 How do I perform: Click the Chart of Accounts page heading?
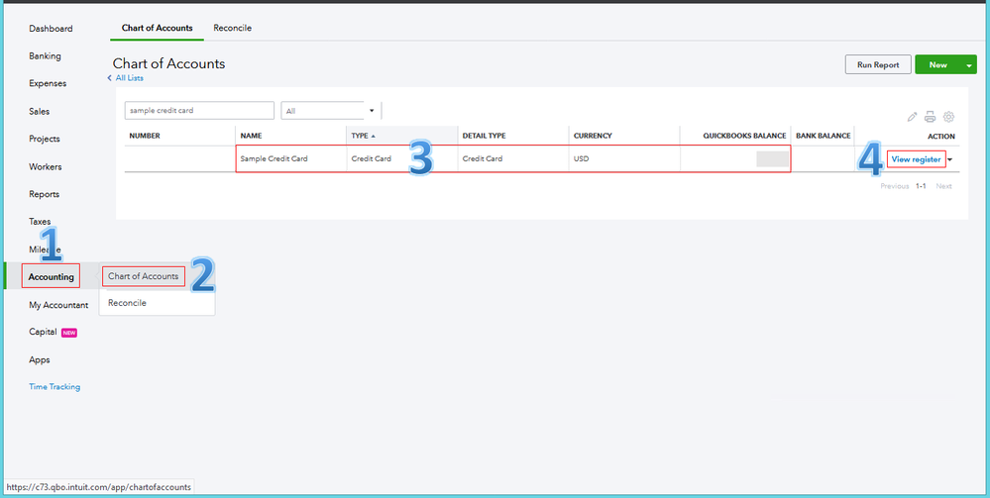(168, 63)
